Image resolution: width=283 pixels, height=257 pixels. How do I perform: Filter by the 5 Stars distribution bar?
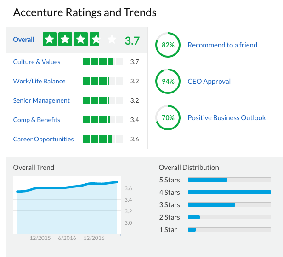(x=229, y=180)
